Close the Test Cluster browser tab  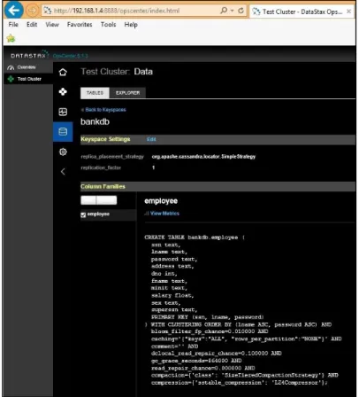coord(348,12)
